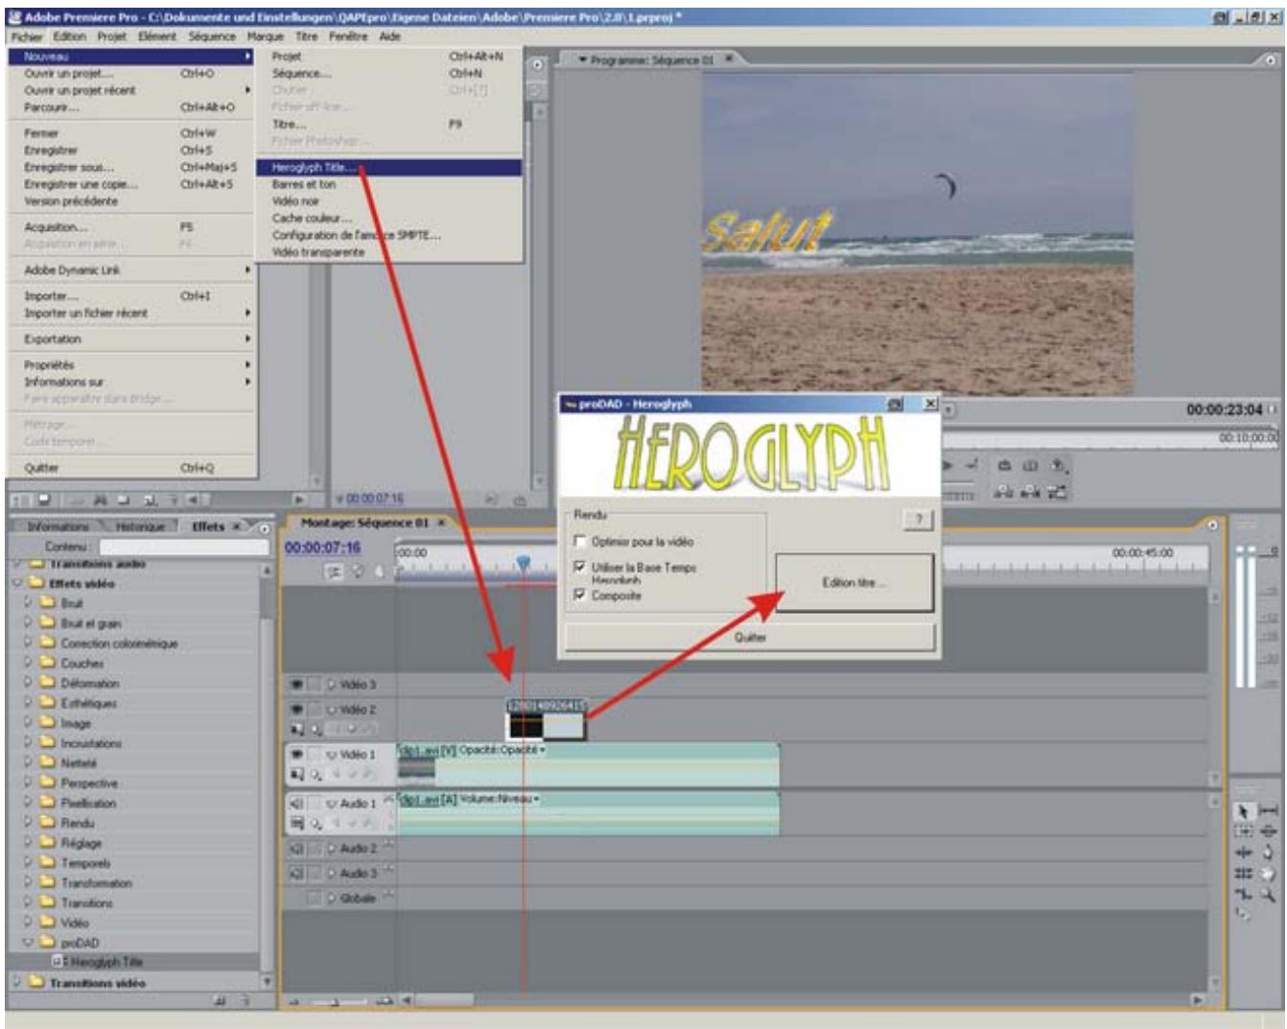Expand the Vidéo 3 track triangle

(332, 685)
